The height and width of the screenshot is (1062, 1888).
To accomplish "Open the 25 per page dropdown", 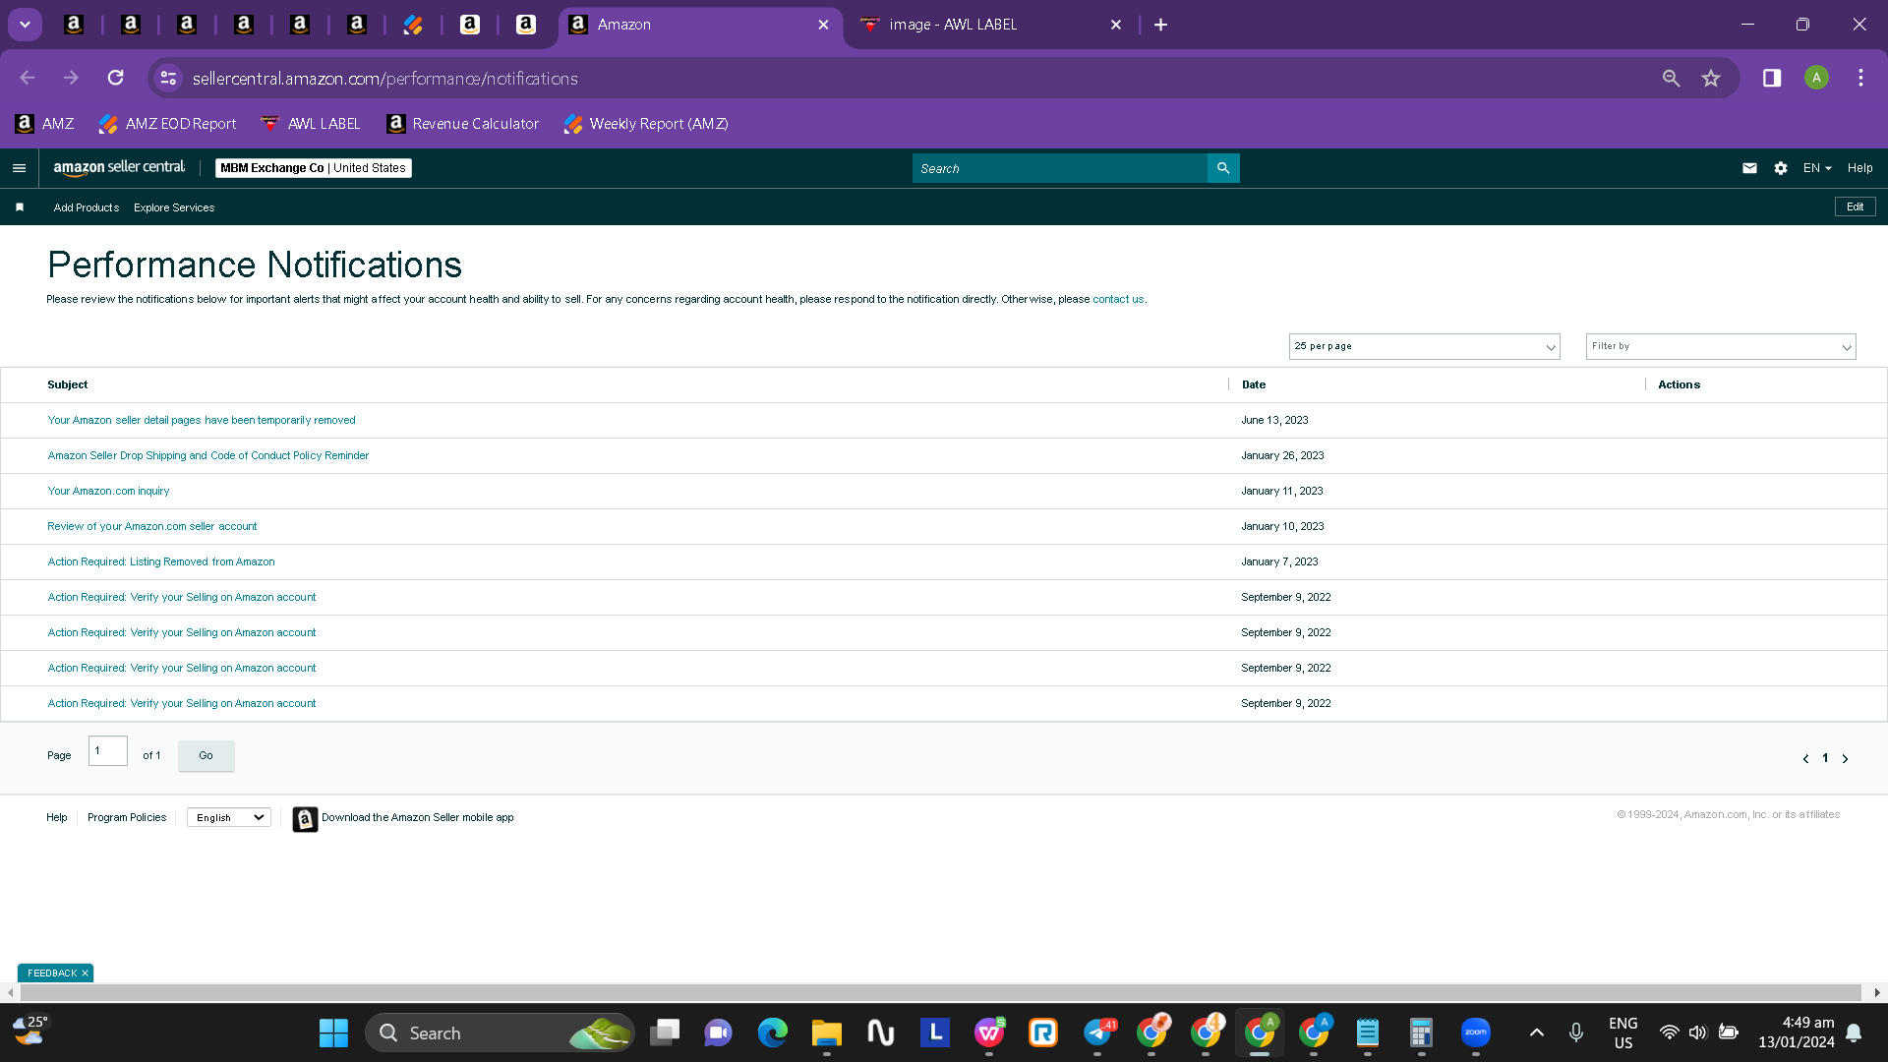I will [1424, 346].
